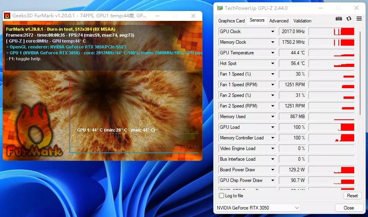This screenshot has height=217, width=368.
Task: Click the 90.7 W GPU Chip Power value
Action: [x=292, y=180]
